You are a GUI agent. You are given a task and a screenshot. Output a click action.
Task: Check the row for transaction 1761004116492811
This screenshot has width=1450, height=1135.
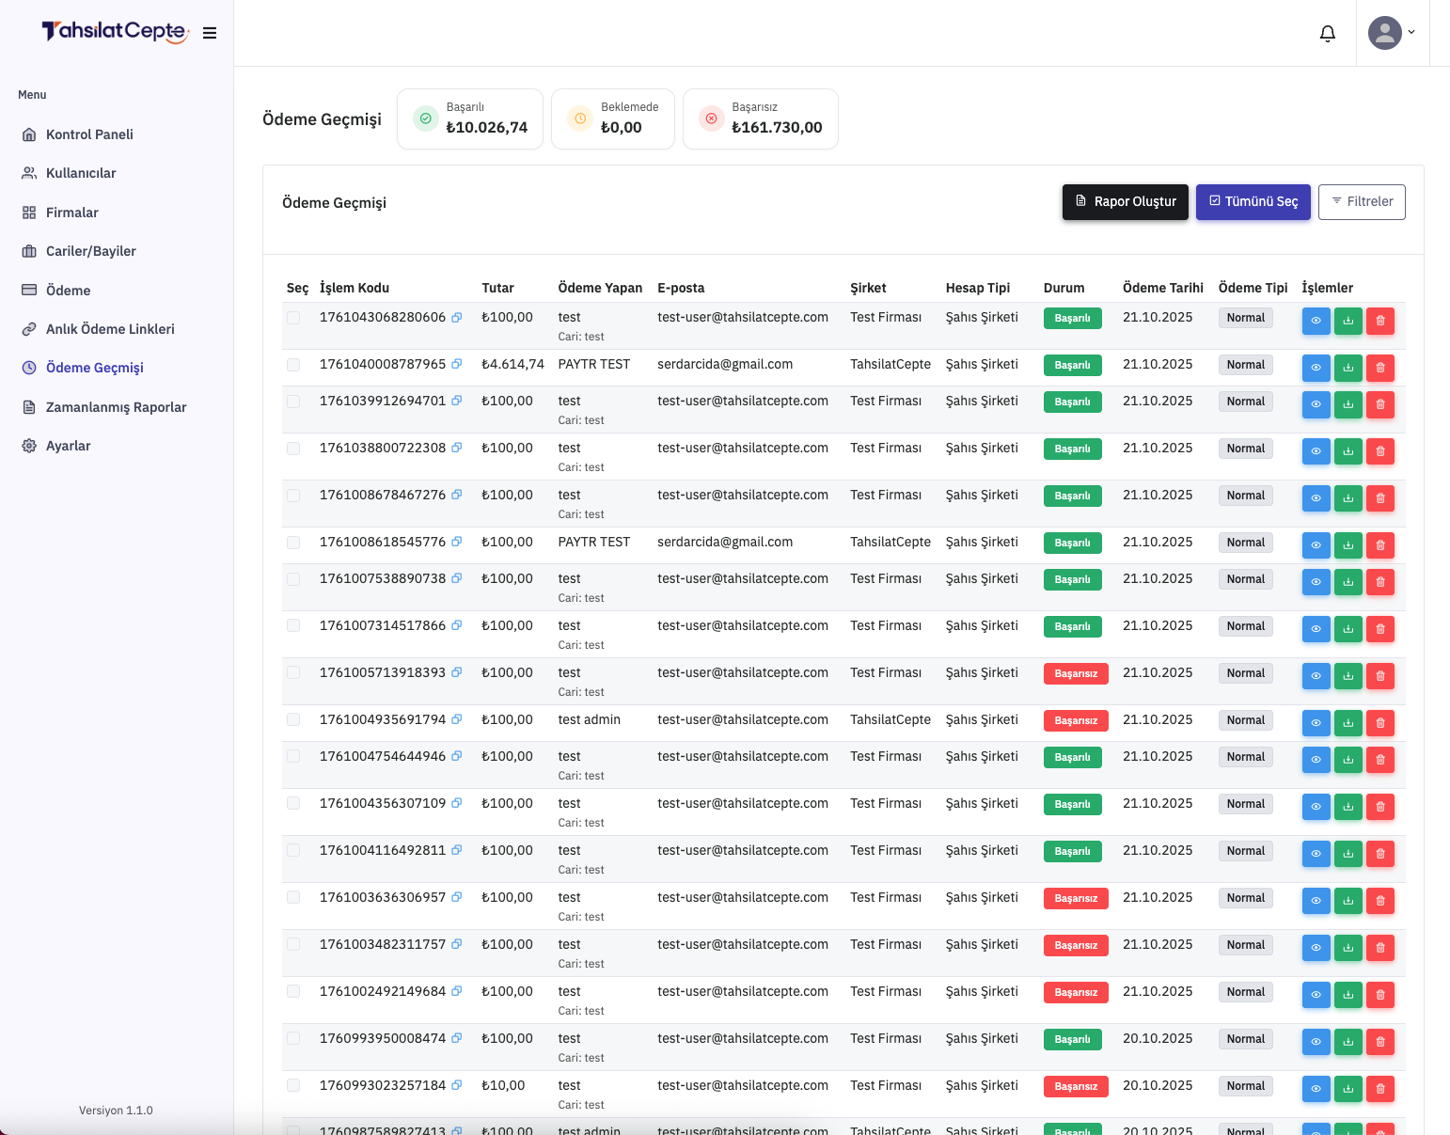(x=293, y=851)
